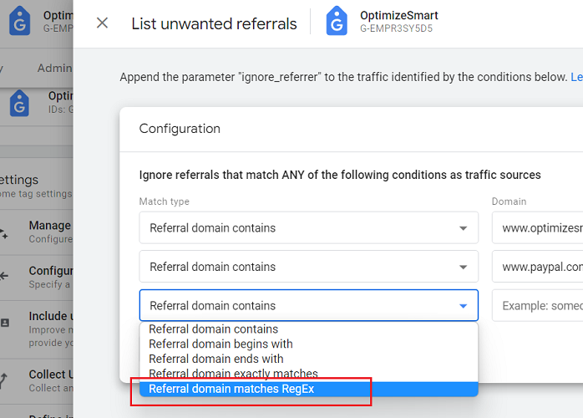Click the OptimizeSmart Google tag icon in the header

coord(337,21)
